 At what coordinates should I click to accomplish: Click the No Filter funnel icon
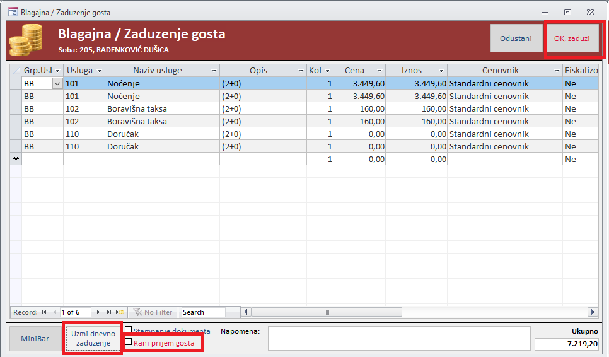[137, 312]
